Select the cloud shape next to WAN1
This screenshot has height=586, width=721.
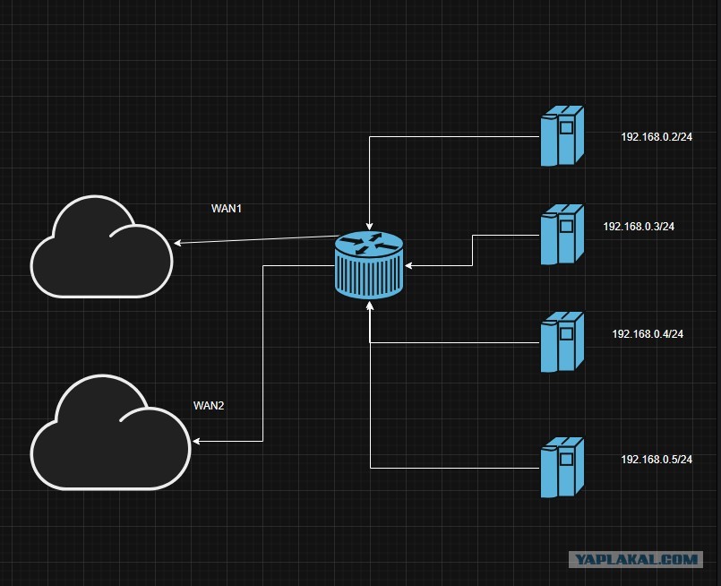pos(101,246)
